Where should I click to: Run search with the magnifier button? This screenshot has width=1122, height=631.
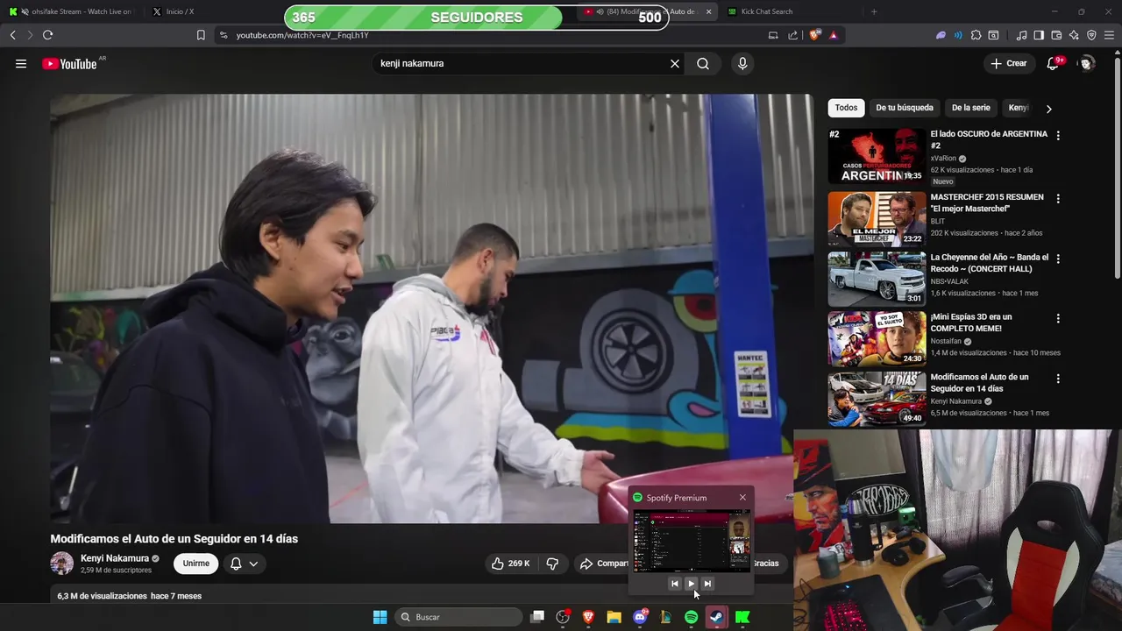[x=703, y=64]
